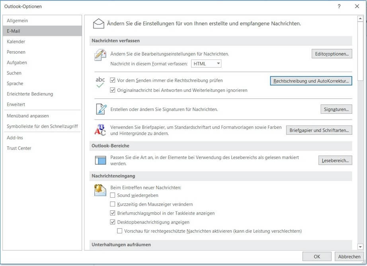Uncheck ignore original message in replies

pyautogui.click(x=113, y=90)
